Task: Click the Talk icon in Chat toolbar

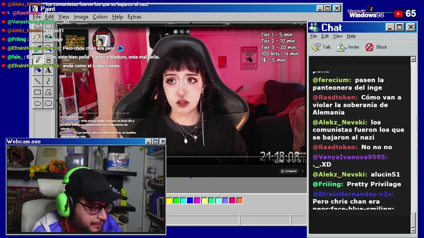Action: click(316, 47)
